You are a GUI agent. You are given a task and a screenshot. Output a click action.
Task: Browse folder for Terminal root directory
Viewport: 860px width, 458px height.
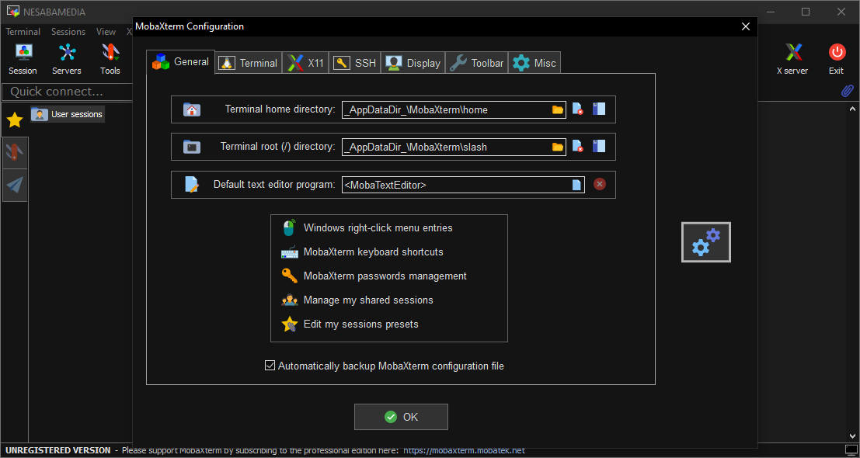(557, 146)
